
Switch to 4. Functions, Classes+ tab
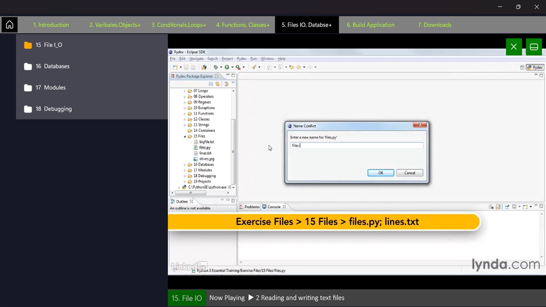(x=243, y=25)
